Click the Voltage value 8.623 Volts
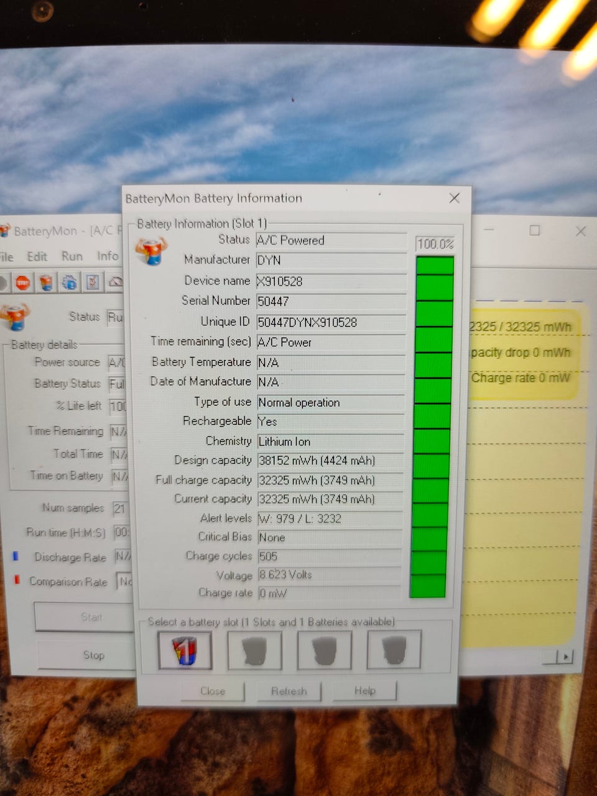Viewport: 597px width, 796px height. pyautogui.click(x=329, y=575)
